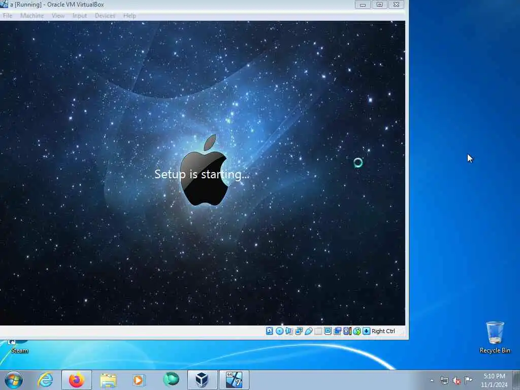Open the Action Center flag icon
520x390 pixels.
468,380
